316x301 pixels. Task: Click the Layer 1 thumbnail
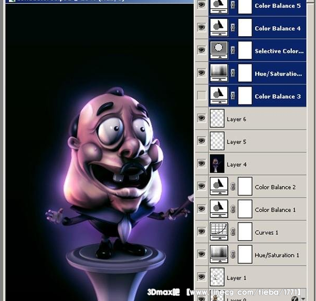click(217, 277)
